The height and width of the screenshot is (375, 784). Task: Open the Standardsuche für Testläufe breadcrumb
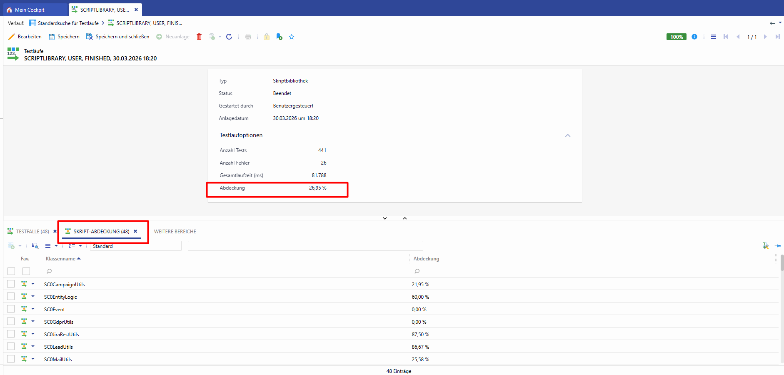64,23
